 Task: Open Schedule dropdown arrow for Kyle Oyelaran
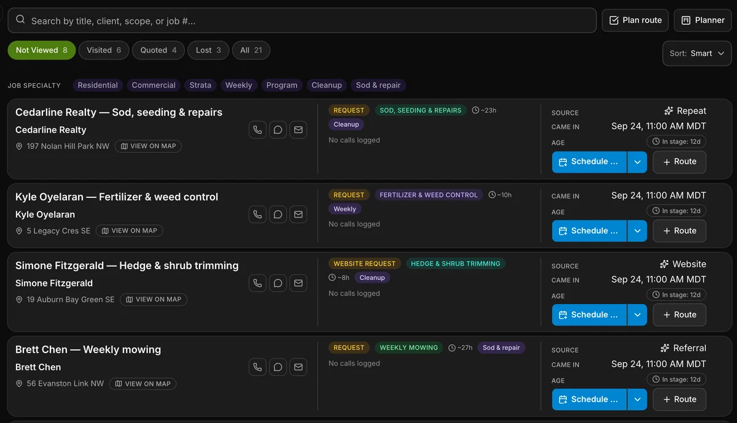pos(638,231)
